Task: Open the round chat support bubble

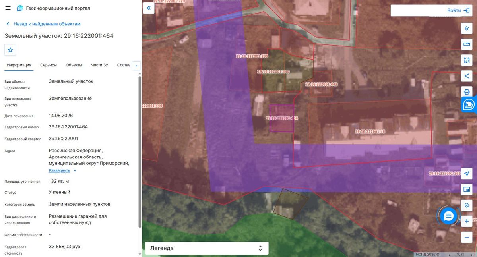Action: [449, 216]
